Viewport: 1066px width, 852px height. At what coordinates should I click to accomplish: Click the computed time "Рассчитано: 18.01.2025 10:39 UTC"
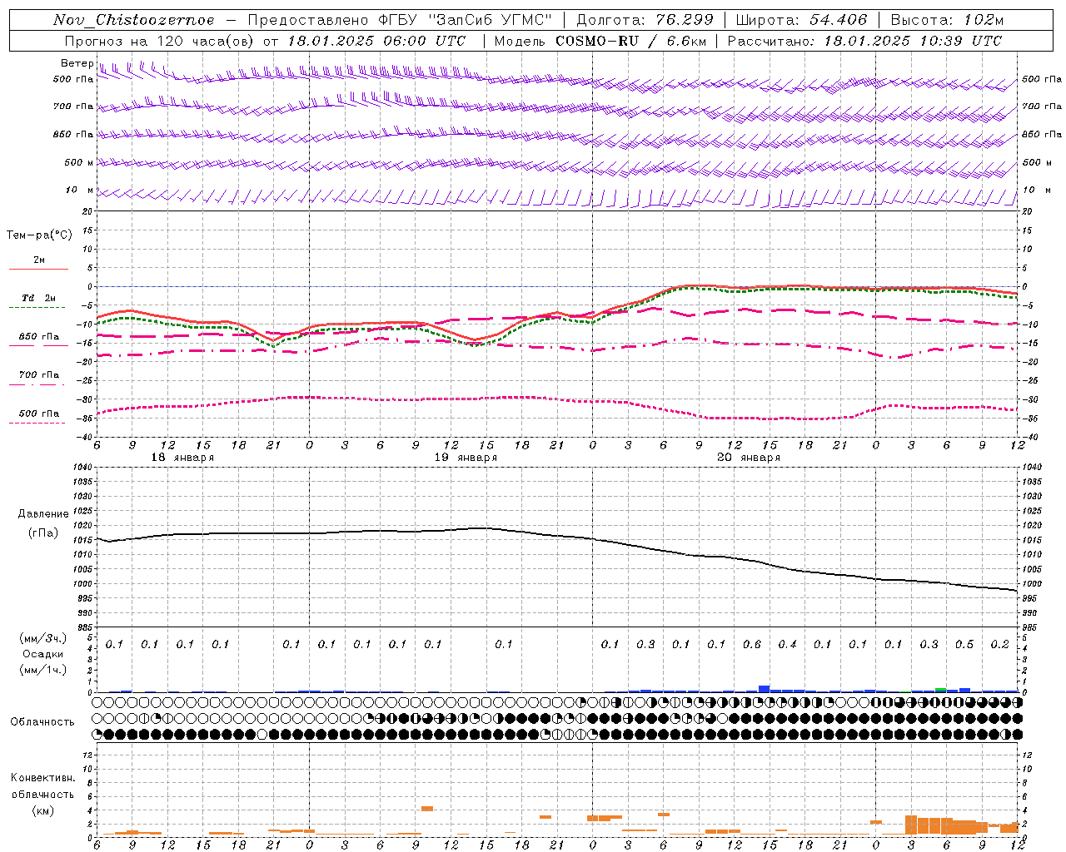coord(864,41)
